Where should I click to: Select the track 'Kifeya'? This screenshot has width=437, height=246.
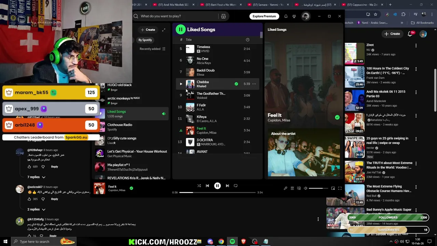tap(217, 119)
